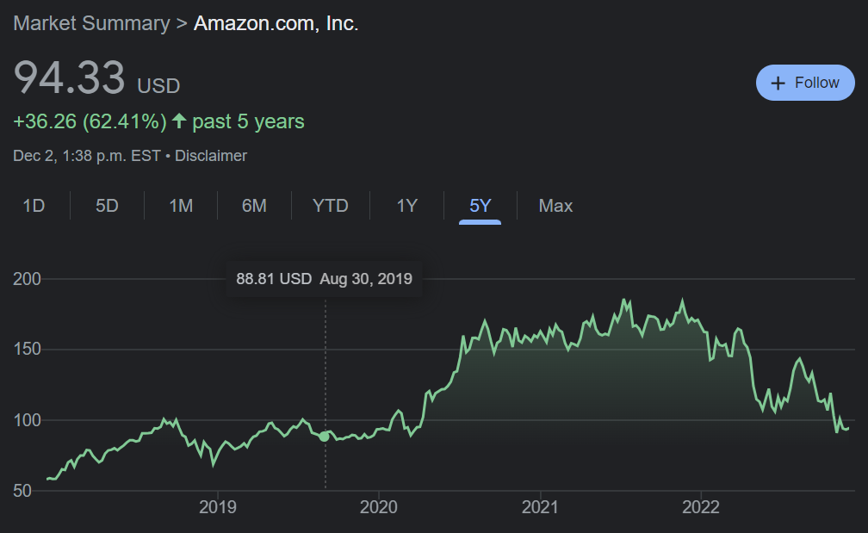The width and height of the screenshot is (868, 533).
Task: Click the 88.81 USD tooltip
Action: (325, 279)
